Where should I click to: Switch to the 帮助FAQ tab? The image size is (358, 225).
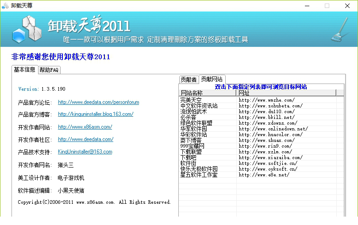tap(49, 70)
